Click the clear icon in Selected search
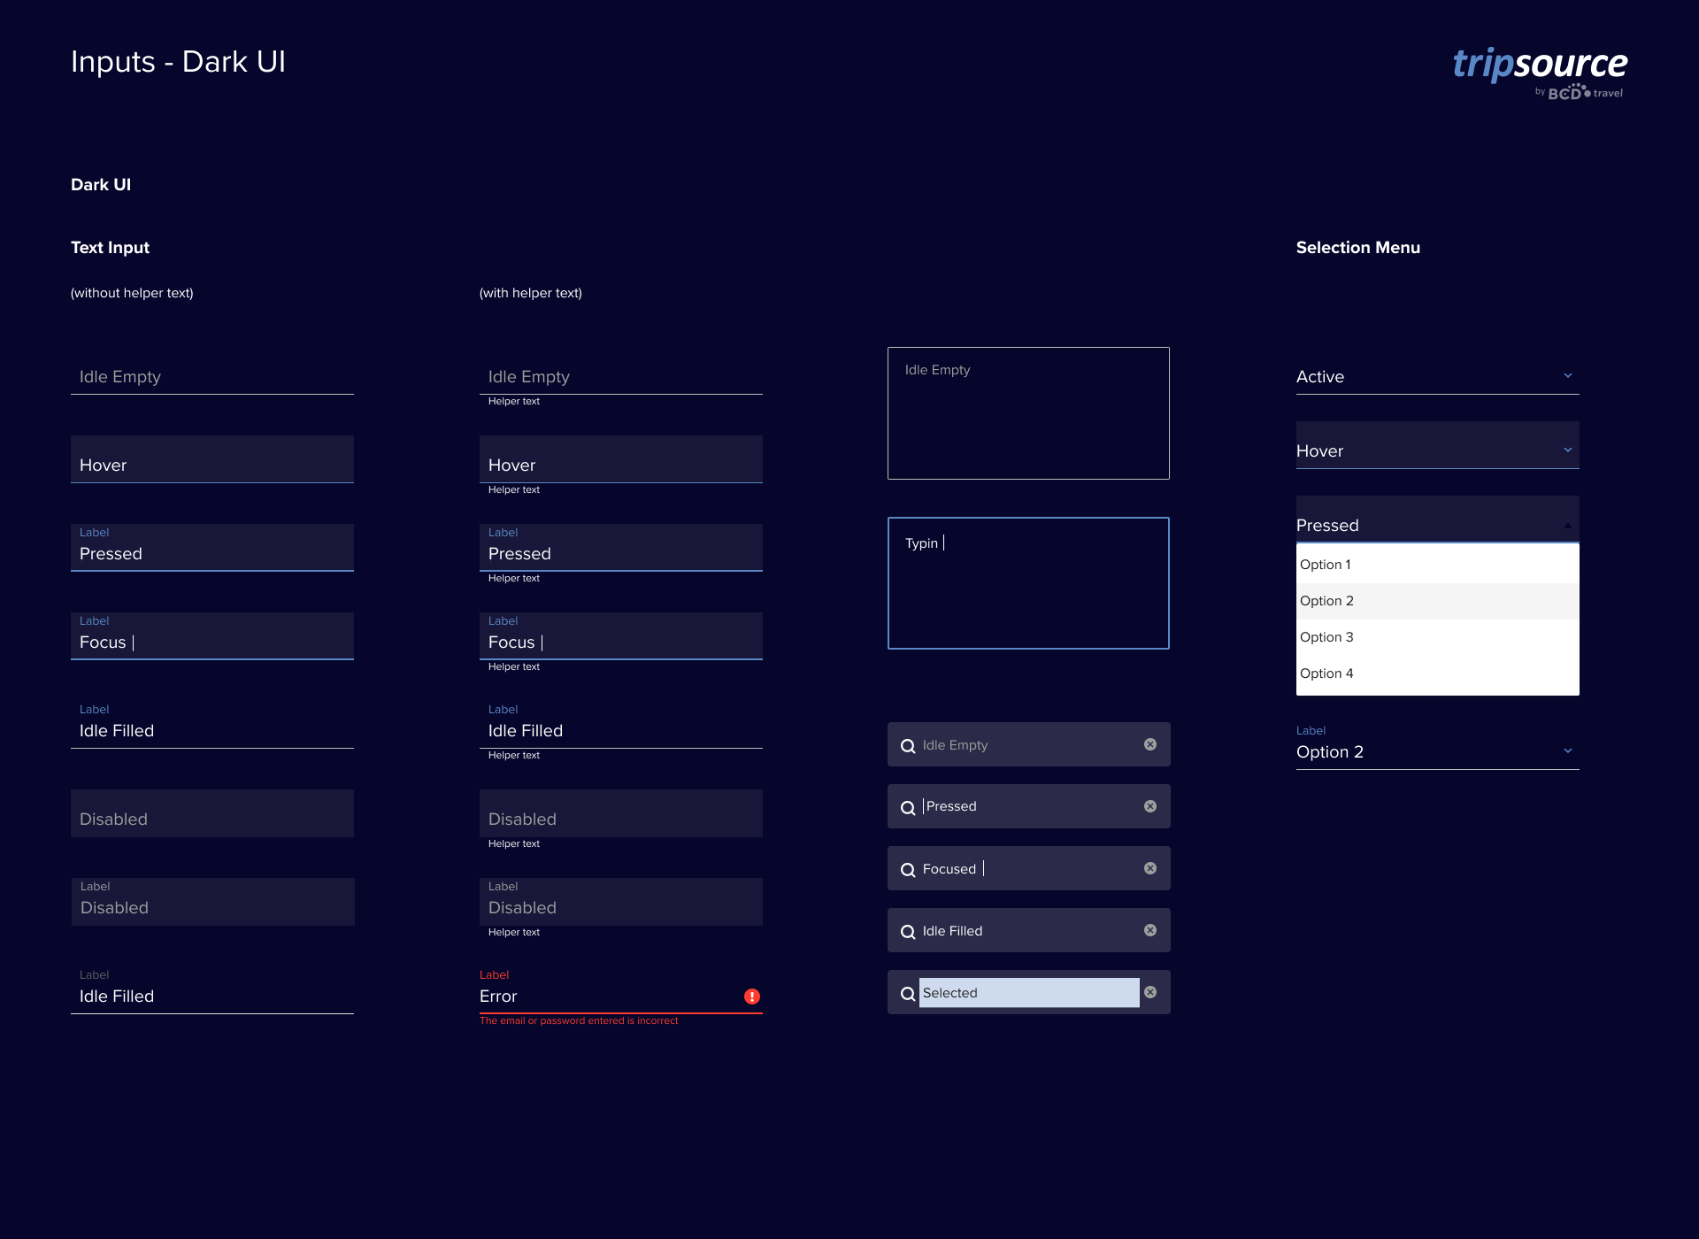1699x1239 pixels. pos(1150,992)
